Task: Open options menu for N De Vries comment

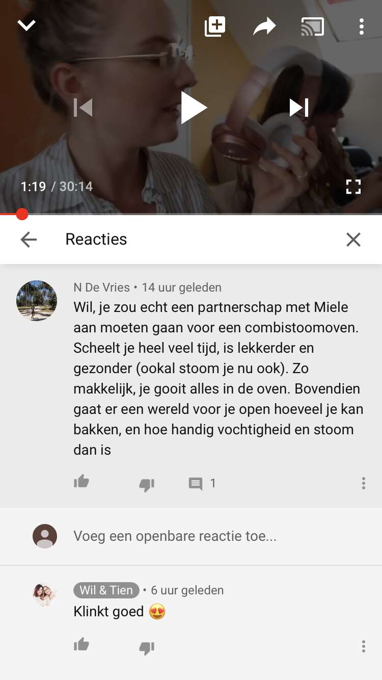Action: coord(363,483)
